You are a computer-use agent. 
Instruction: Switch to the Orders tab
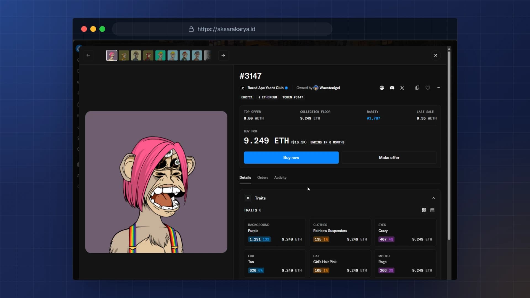(x=263, y=177)
